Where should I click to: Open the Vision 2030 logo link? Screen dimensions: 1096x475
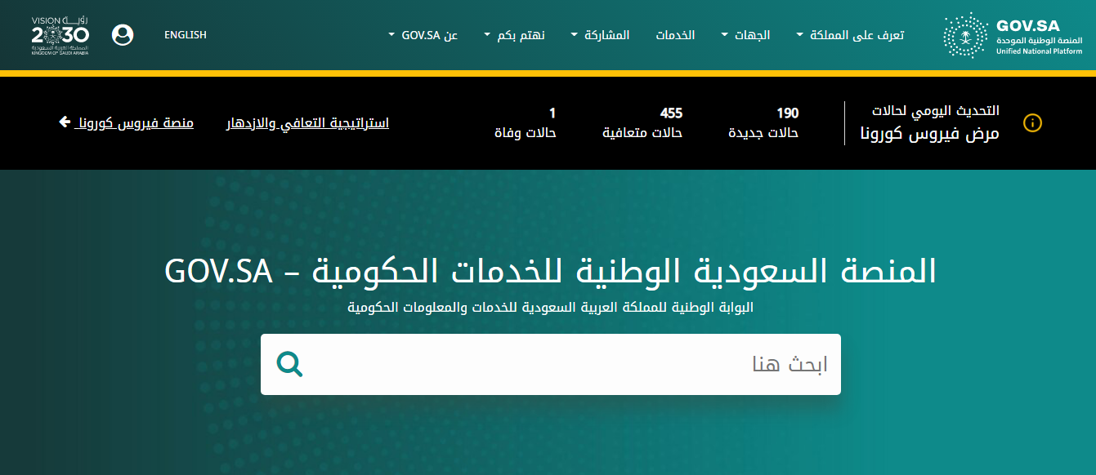[60, 35]
